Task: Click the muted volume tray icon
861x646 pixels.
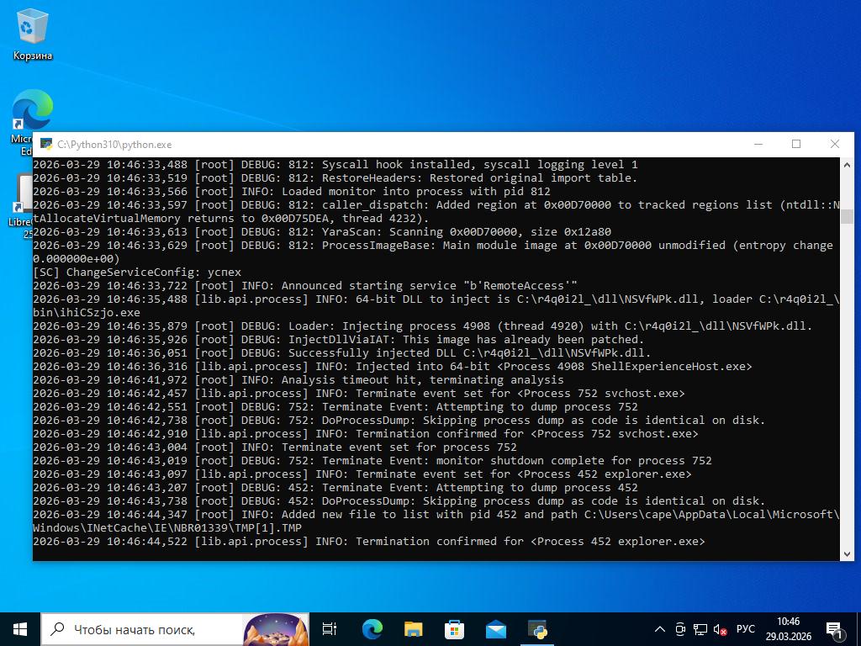Action: tap(720, 629)
